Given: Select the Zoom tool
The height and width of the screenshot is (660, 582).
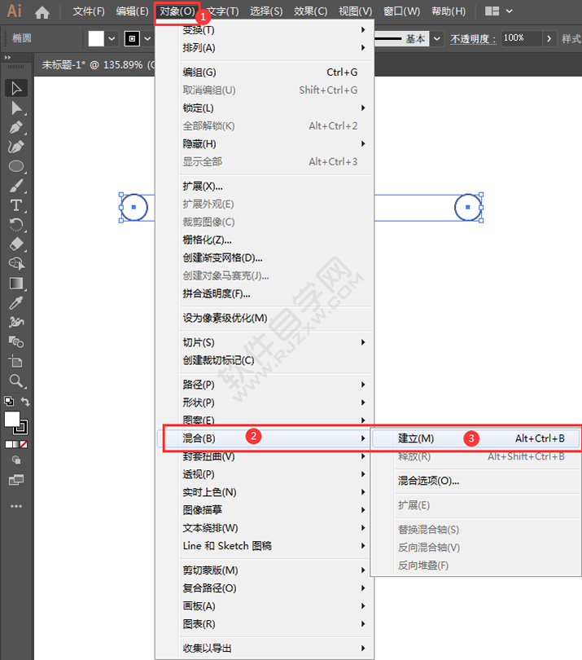Looking at the screenshot, I should tap(16, 381).
